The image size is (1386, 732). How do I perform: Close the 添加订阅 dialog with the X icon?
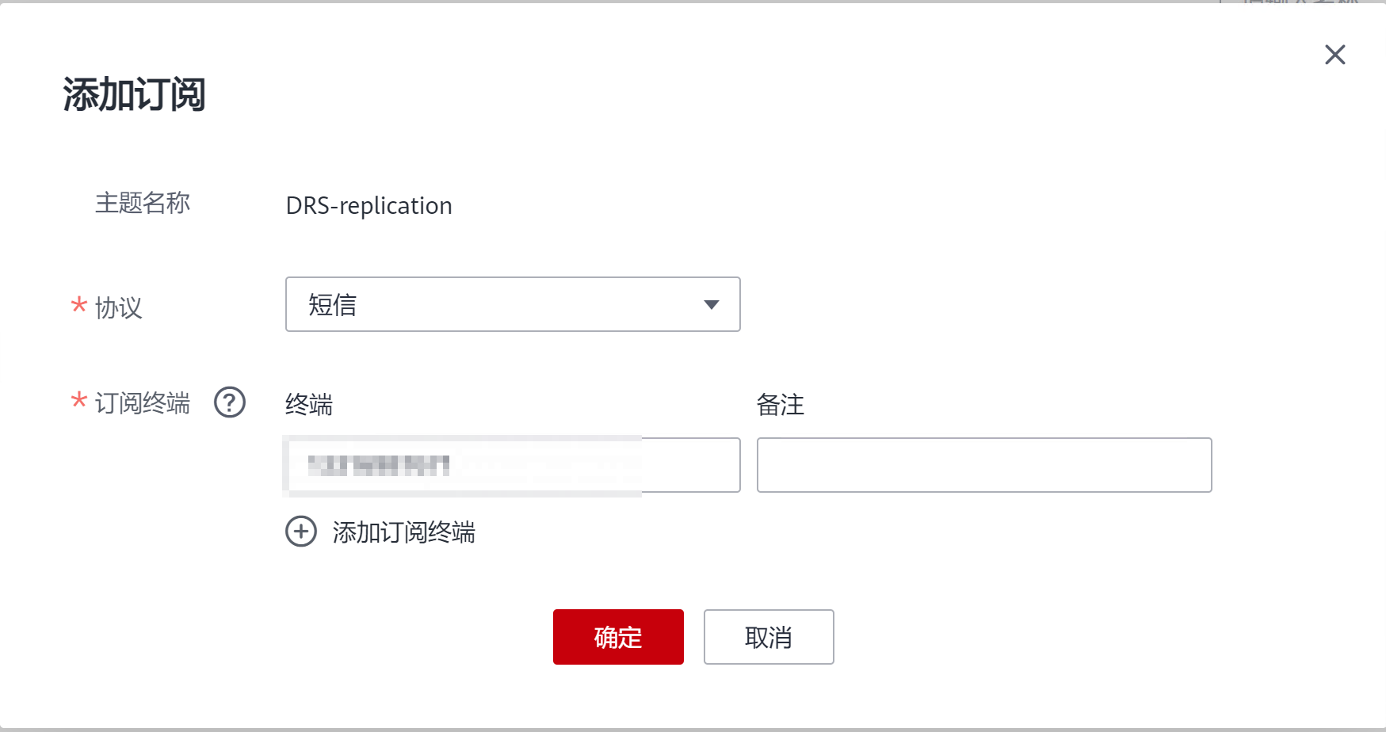click(1334, 55)
